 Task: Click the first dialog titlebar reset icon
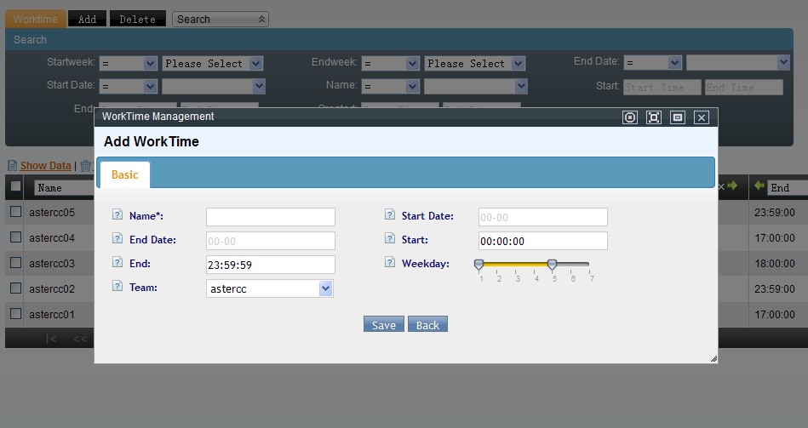point(630,117)
